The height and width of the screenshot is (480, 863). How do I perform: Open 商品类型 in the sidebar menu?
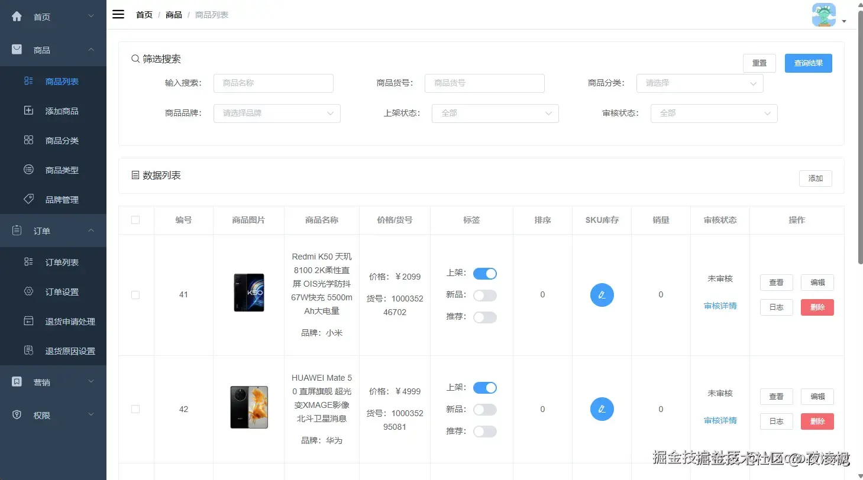(53, 170)
